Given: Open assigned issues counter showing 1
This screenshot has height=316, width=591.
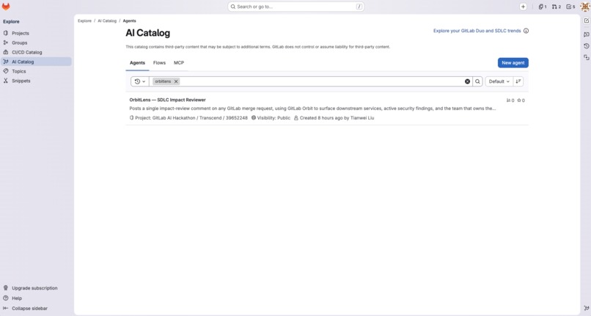Looking at the screenshot, I should (543, 7).
